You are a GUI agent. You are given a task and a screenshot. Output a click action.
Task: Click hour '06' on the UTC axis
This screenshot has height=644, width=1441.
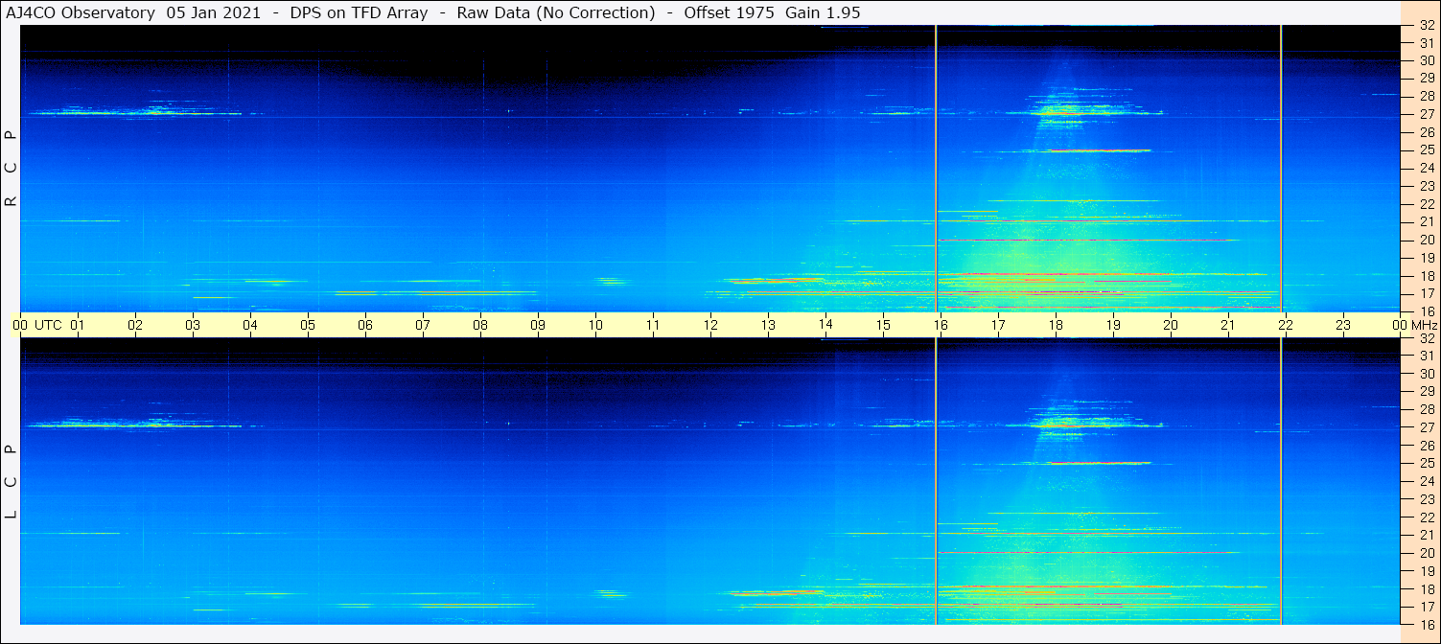point(365,325)
